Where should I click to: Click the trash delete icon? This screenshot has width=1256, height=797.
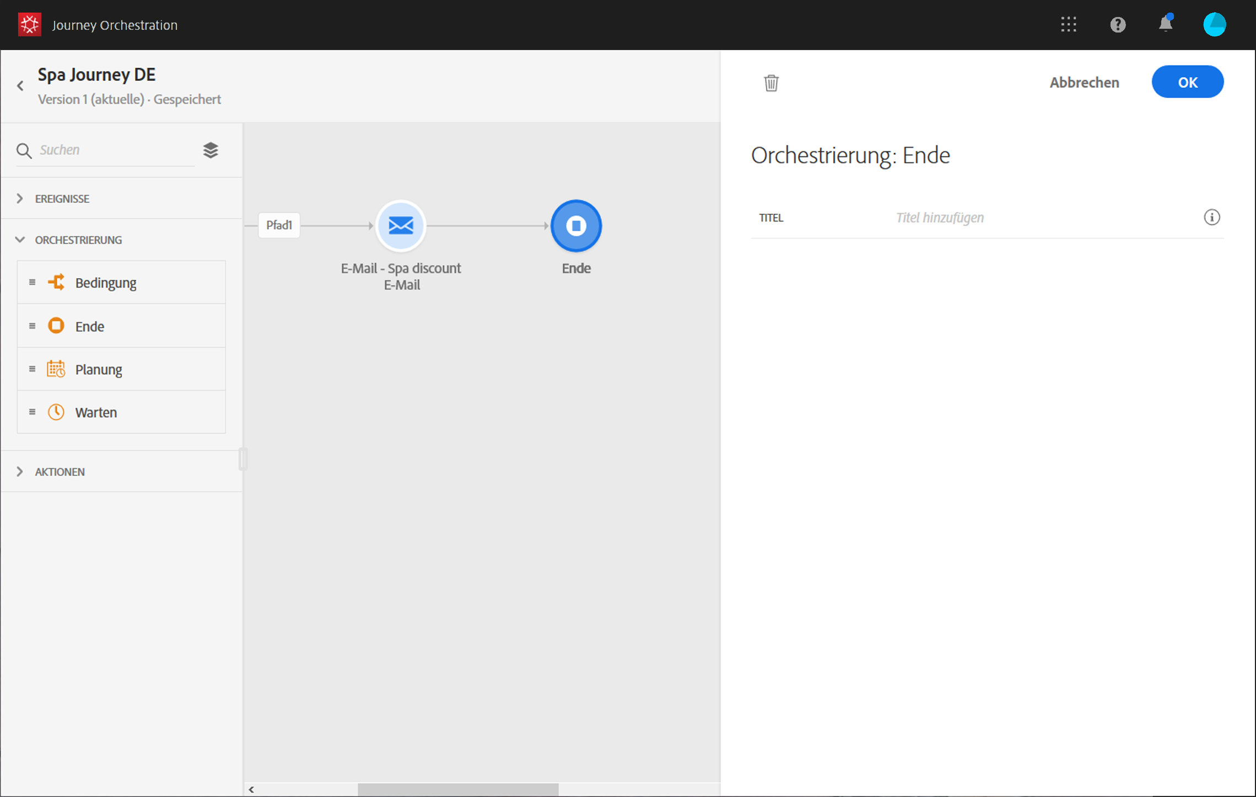(x=771, y=83)
